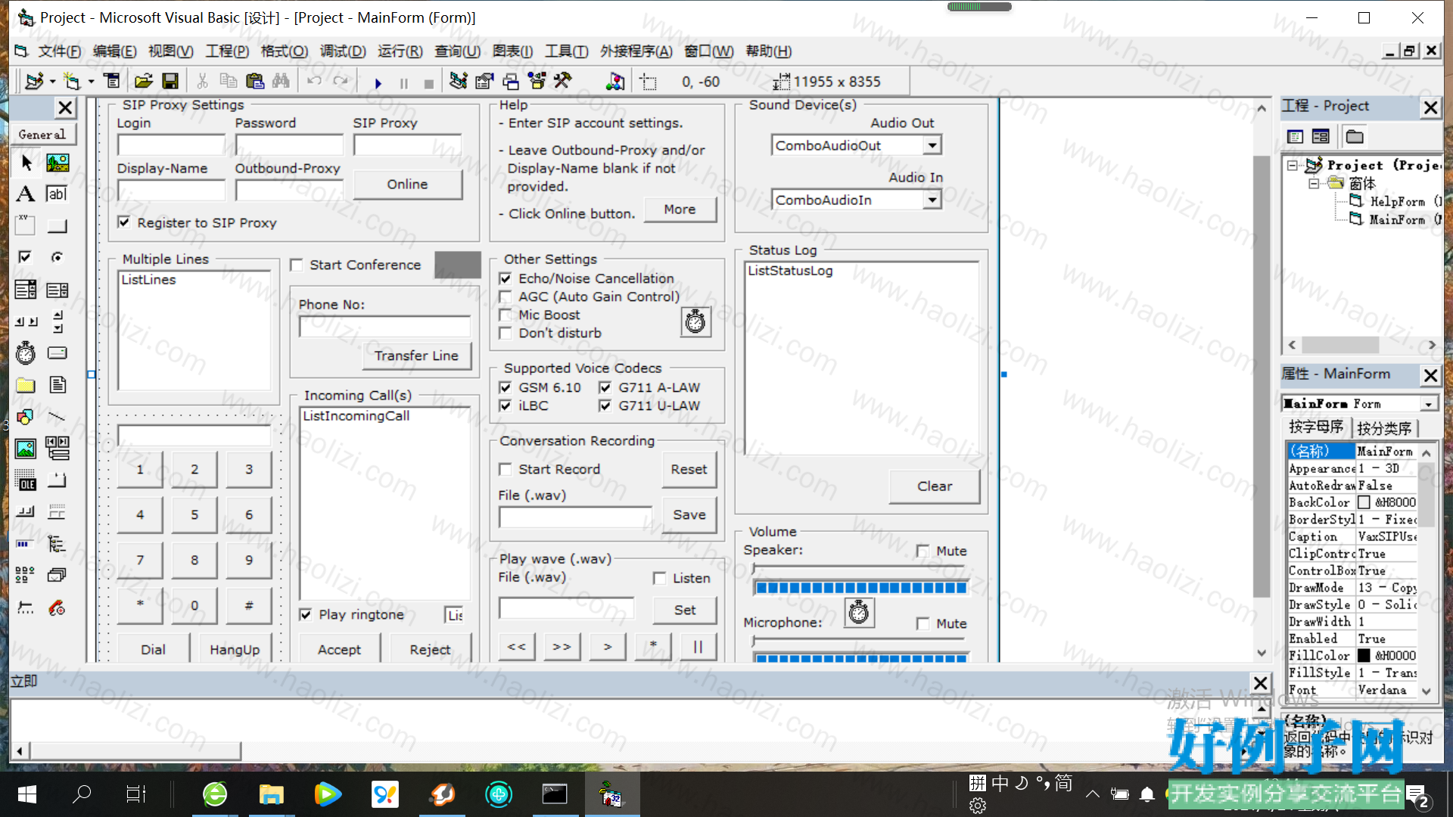Screen dimensions: 1453x817
Task: Save the project with toolbar icon
Action: pyautogui.click(x=170, y=81)
